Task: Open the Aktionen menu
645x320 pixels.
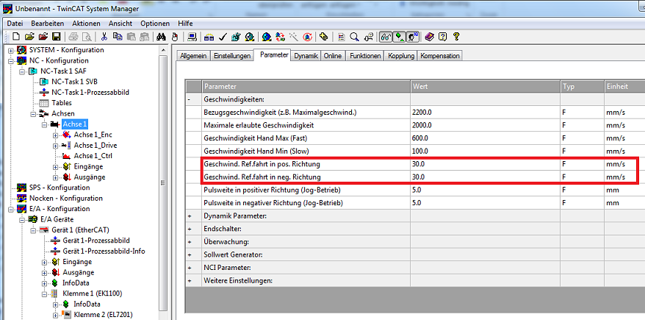Action: (87, 24)
